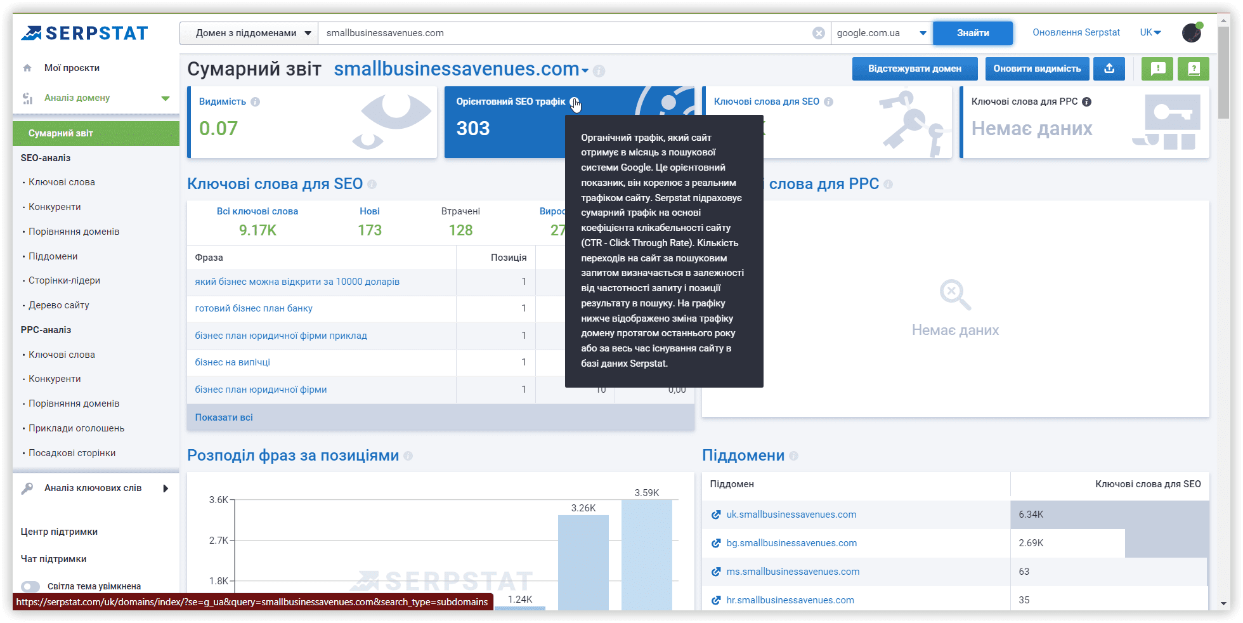The height and width of the screenshot is (623, 1243).
Task: Click info icon beside Орієнтовний SEO трафік
Action: (574, 102)
